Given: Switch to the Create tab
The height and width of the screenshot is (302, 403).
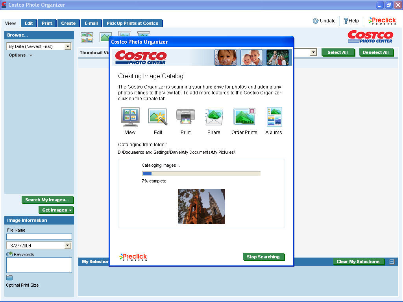Looking at the screenshot, I should point(68,23).
